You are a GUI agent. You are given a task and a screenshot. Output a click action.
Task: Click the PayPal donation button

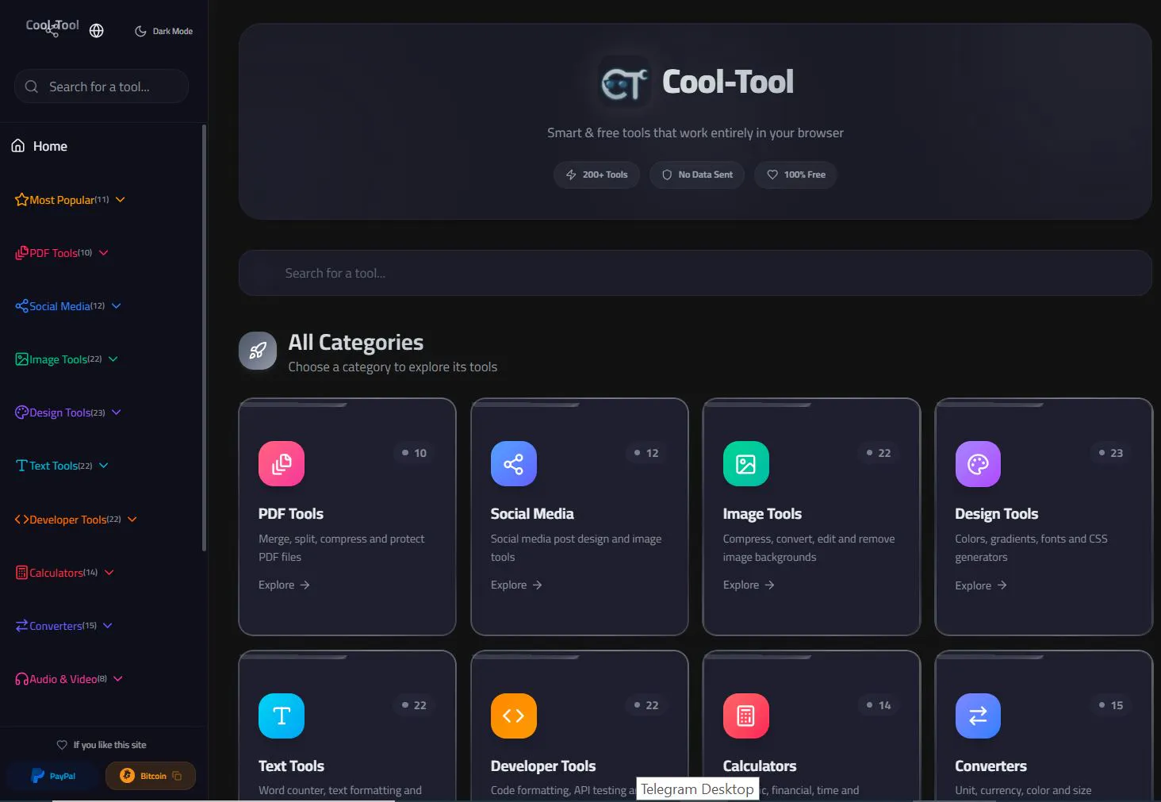pyautogui.click(x=53, y=776)
